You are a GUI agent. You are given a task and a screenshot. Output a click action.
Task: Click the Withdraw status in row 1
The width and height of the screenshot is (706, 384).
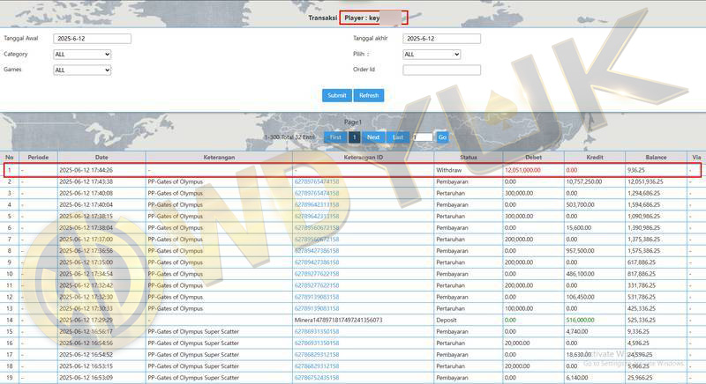pyautogui.click(x=448, y=170)
